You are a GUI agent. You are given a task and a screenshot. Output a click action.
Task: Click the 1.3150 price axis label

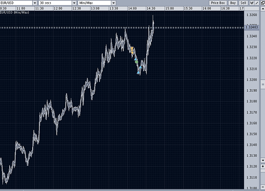tap(252, 134)
